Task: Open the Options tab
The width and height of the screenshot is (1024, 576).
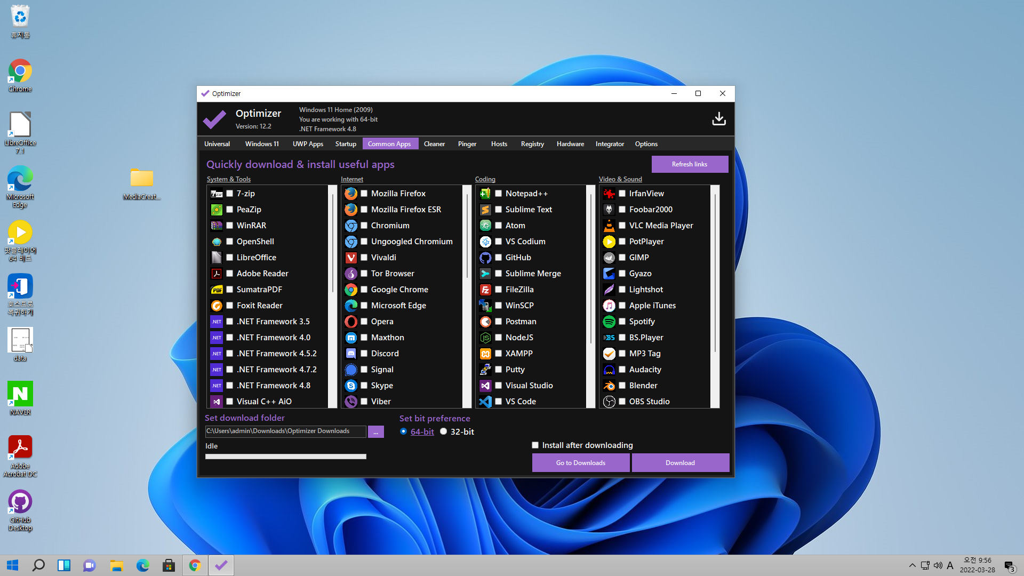Action: pos(646,144)
